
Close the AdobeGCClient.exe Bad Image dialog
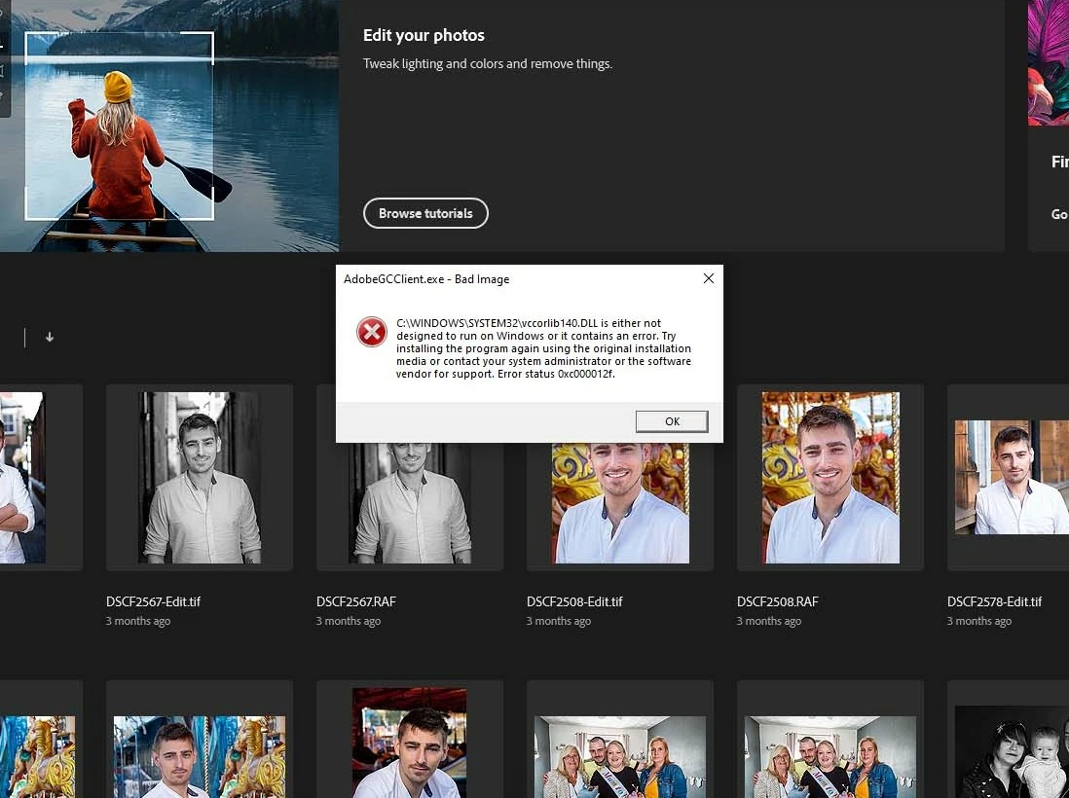709,278
